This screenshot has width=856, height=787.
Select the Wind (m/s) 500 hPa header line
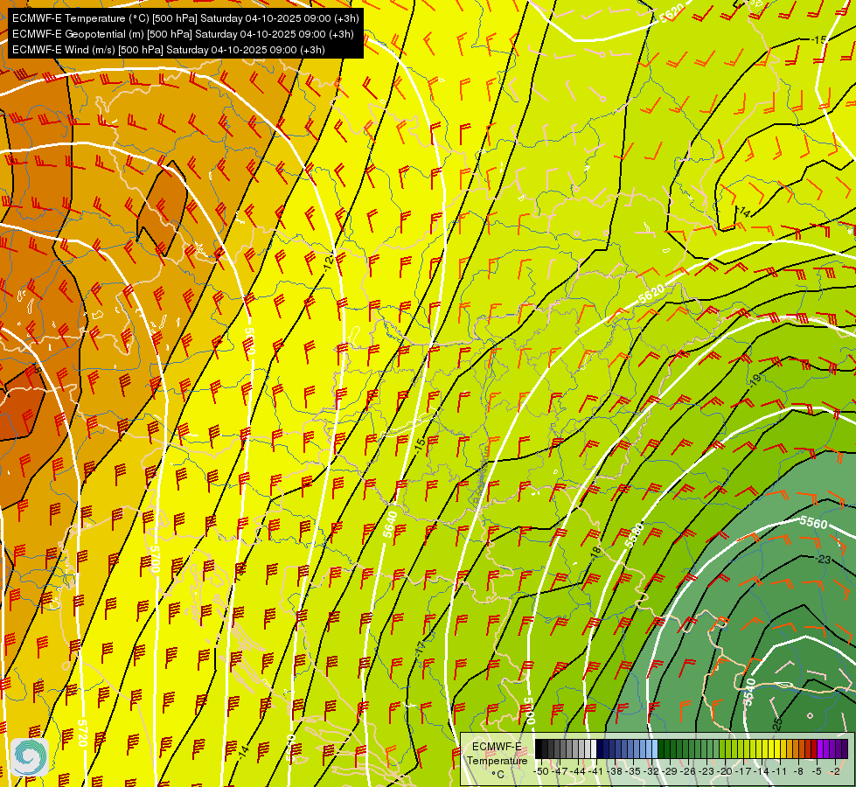click(169, 50)
